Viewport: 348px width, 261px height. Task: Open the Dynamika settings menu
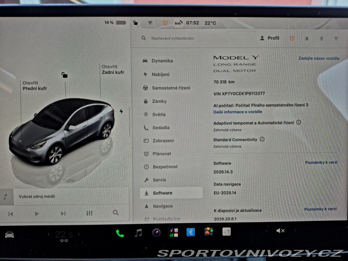pos(158,61)
